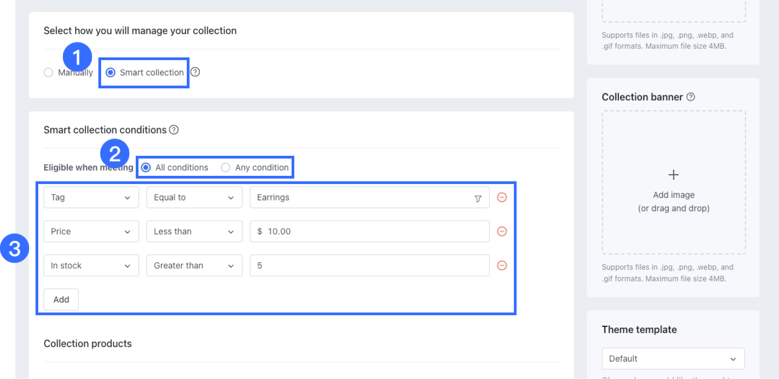Click Collection banner help icon
The height and width of the screenshot is (379, 779).
(691, 97)
